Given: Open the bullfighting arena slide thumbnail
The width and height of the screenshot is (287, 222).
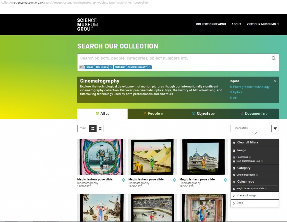Looking at the screenshot, I should tap(152, 208).
